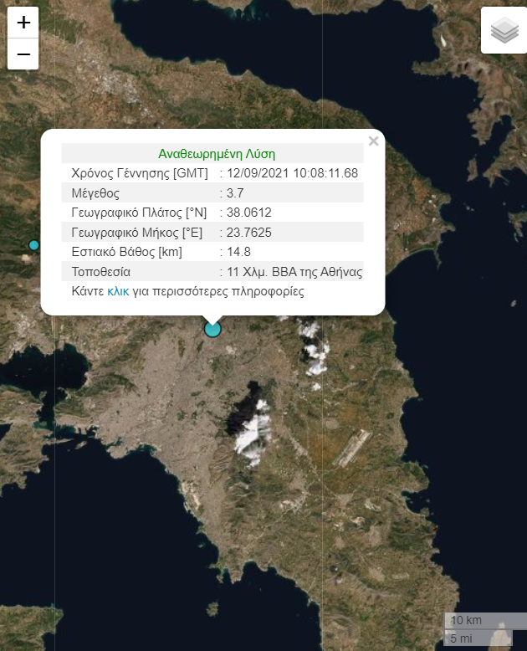Click the focal depth value 14.8
The height and width of the screenshot is (651, 527).
click(239, 252)
